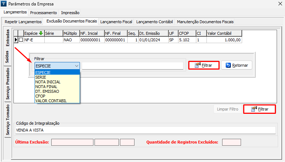Click the application icon in title bar
This screenshot has width=285, height=162.
(x=4, y=4)
